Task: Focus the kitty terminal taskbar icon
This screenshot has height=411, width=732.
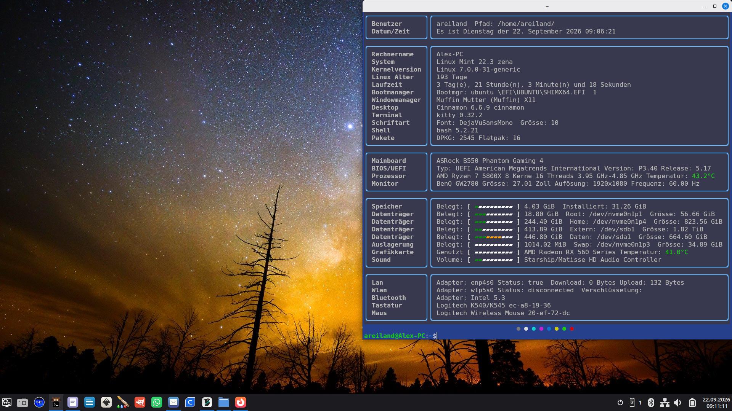Action: (56, 402)
